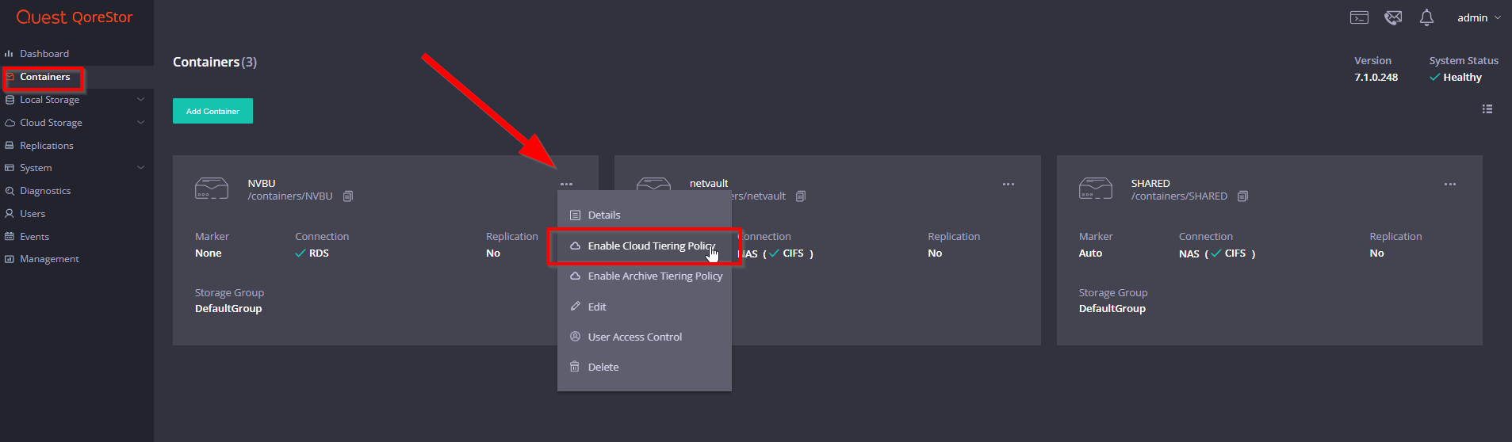Click the Delete trash icon

pyautogui.click(x=576, y=367)
